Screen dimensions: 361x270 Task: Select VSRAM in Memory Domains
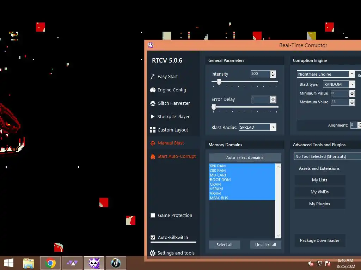[x=242, y=189]
